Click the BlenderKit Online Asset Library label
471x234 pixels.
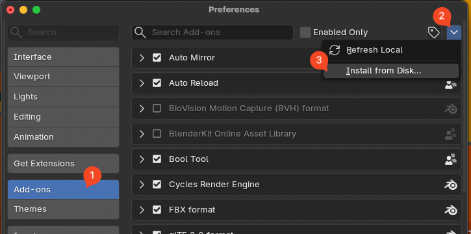[x=233, y=134]
